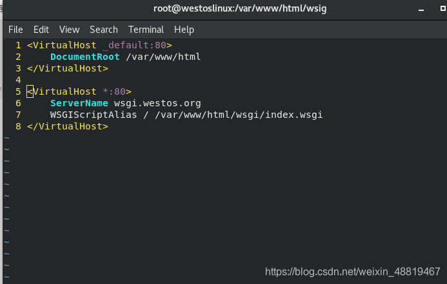Minimize the terminal window

pyautogui.click(x=421, y=10)
